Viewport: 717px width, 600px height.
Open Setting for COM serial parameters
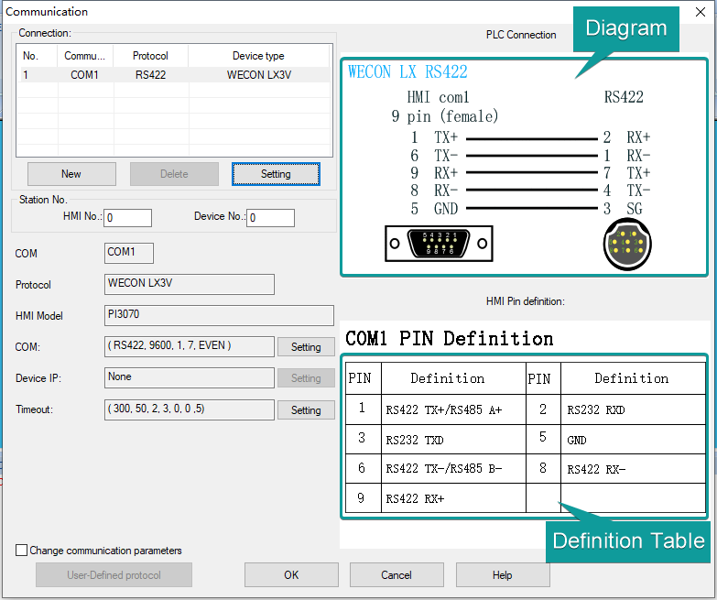(306, 347)
